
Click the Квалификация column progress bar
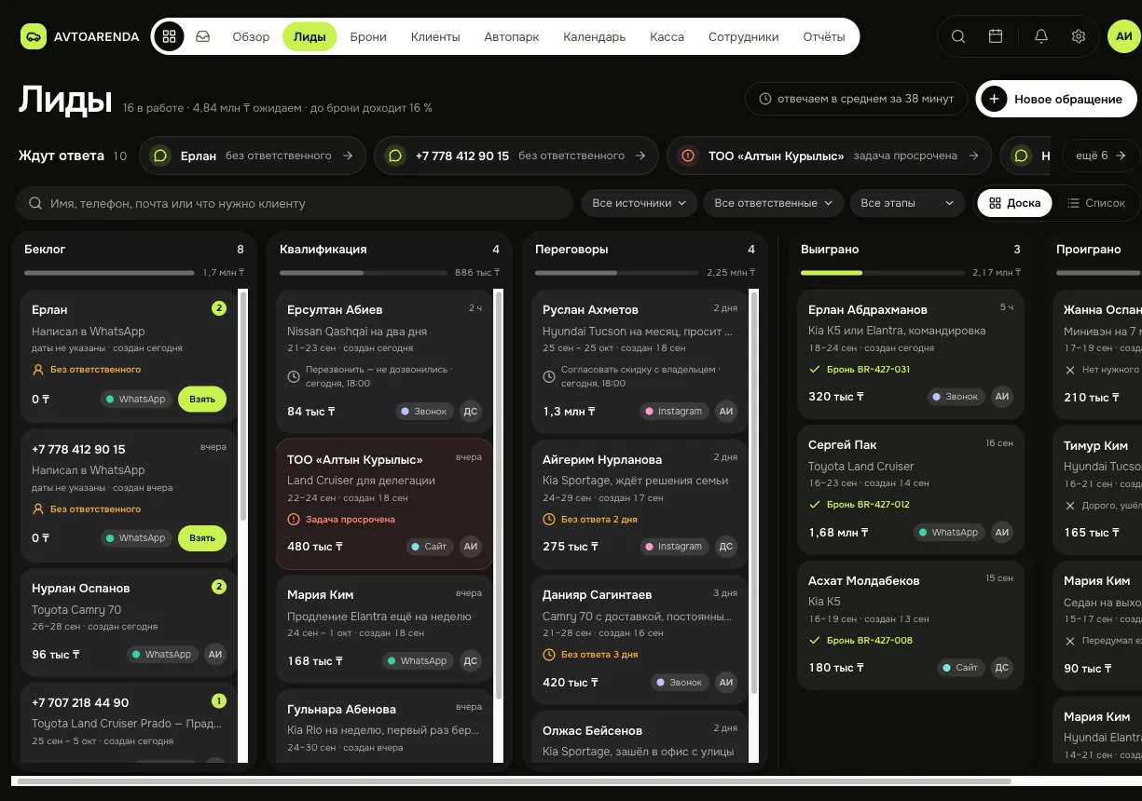coord(363,273)
